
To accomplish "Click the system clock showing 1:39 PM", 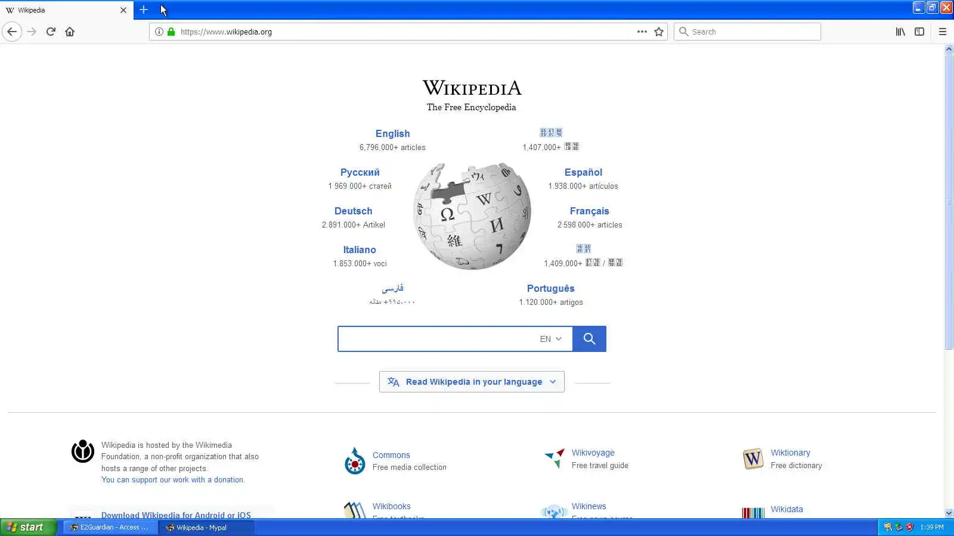I will tap(932, 527).
